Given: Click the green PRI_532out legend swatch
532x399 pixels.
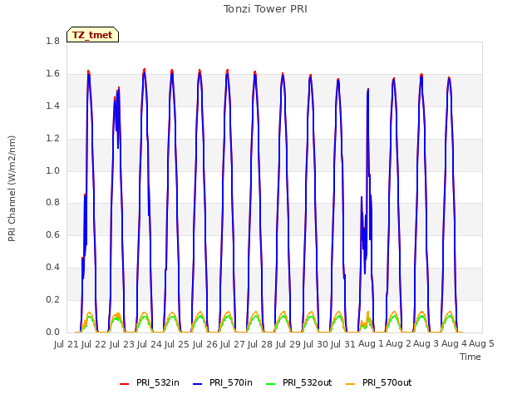Looking at the screenshot, I should tap(271, 384).
